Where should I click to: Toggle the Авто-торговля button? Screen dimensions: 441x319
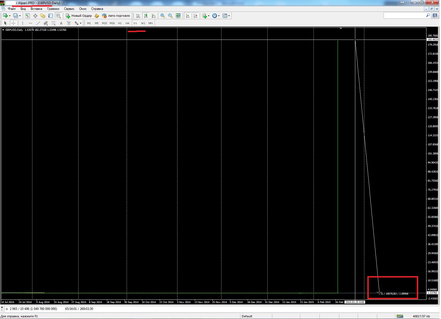[x=116, y=16]
